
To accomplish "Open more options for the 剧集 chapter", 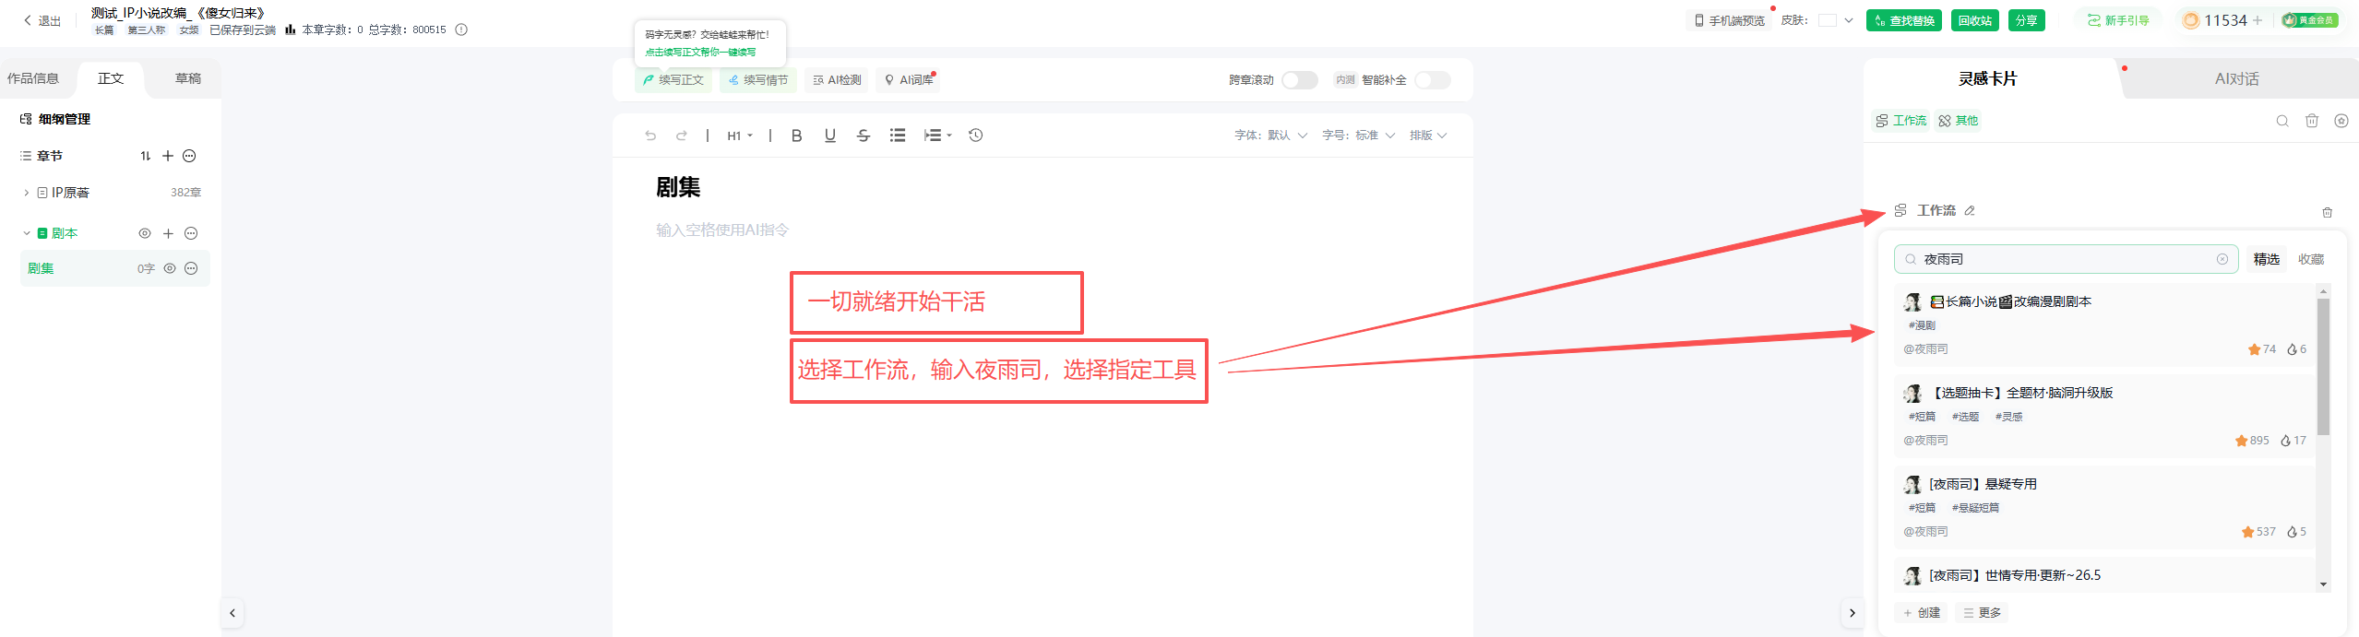I will click(191, 268).
